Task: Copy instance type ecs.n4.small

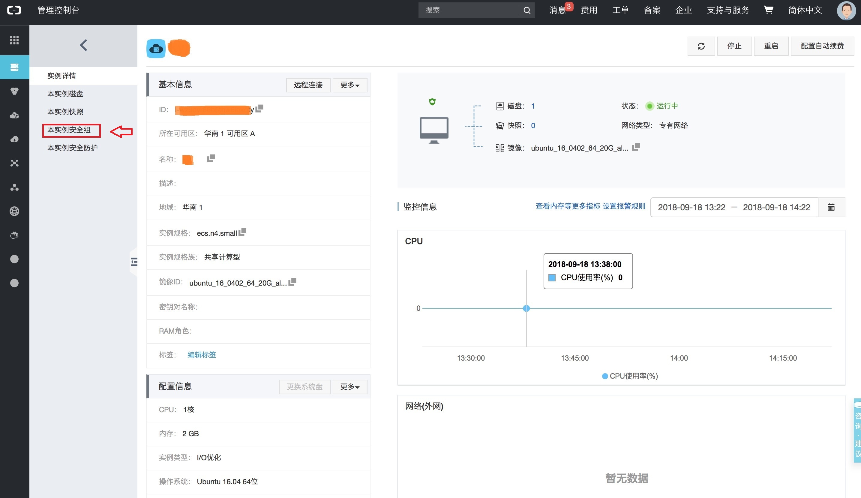Action: (243, 232)
